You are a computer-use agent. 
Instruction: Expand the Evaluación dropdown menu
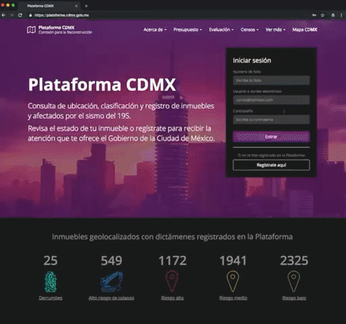pos(221,30)
